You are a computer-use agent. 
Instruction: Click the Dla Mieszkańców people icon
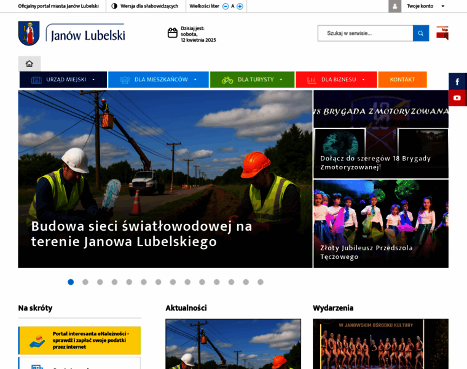125,80
